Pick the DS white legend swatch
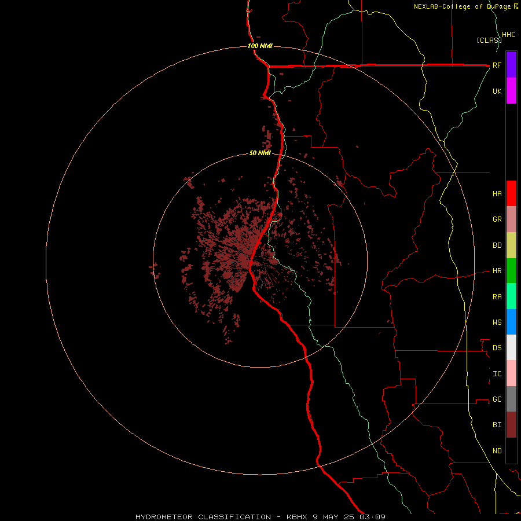This screenshot has height=521, width=521. coord(511,347)
